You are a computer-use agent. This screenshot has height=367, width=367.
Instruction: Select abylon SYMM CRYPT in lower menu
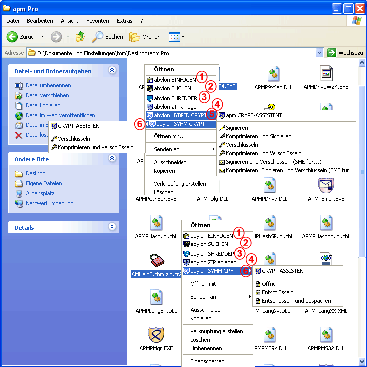click(x=217, y=271)
